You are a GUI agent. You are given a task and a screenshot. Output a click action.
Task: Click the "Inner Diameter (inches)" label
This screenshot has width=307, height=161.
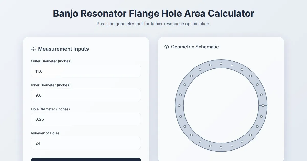point(51,85)
